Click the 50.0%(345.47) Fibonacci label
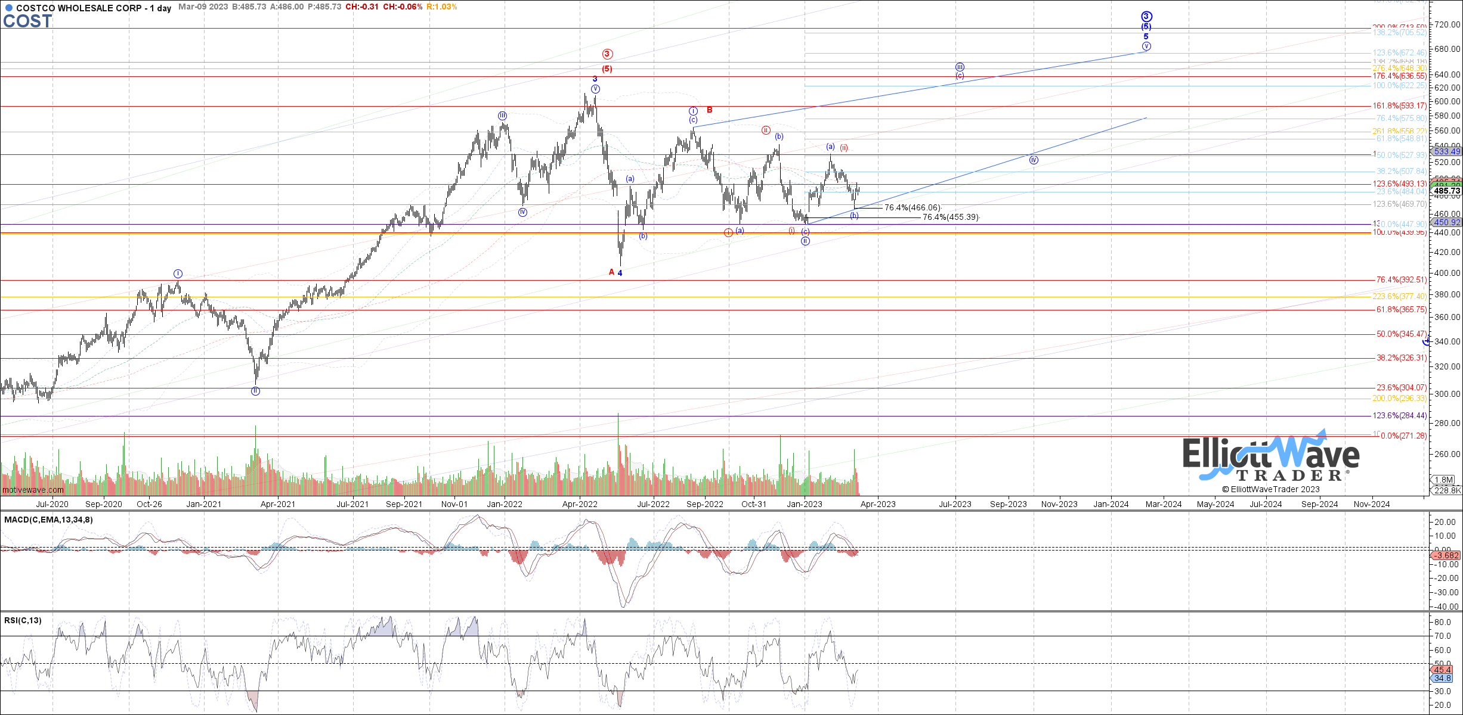 pos(1402,334)
